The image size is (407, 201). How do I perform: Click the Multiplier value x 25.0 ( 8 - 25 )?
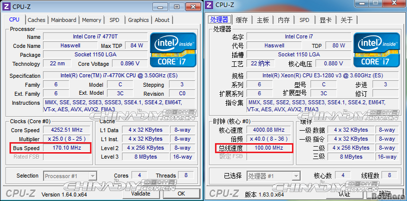tap(67, 139)
